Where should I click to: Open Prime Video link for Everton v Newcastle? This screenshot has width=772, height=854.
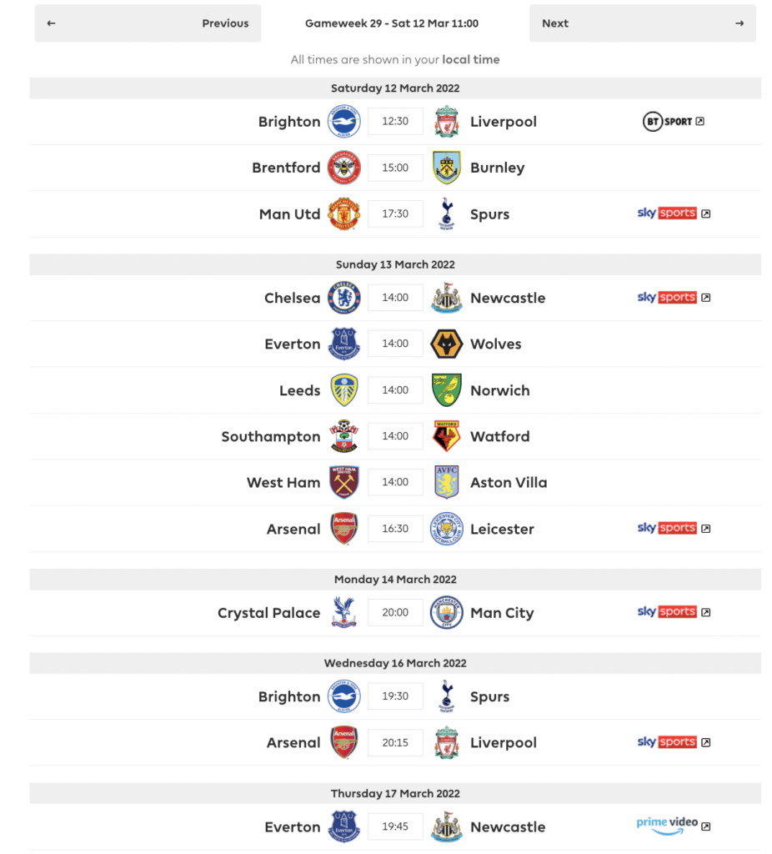(x=674, y=825)
